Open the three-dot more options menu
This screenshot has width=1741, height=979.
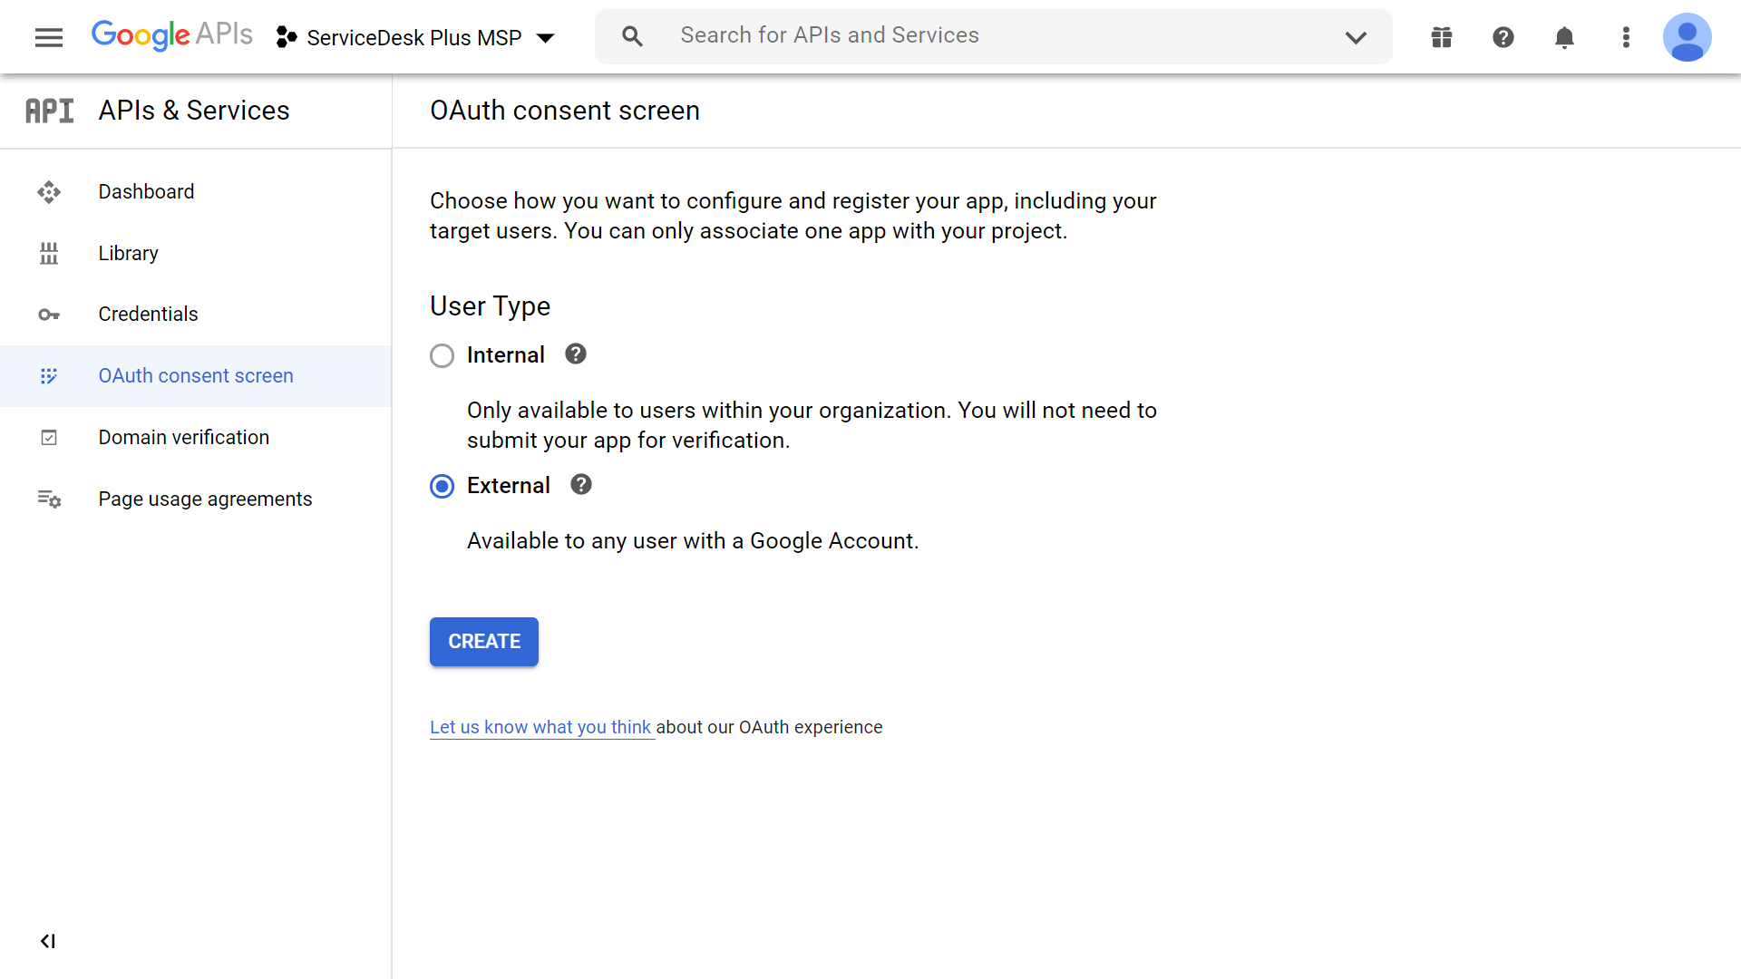[1626, 37]
